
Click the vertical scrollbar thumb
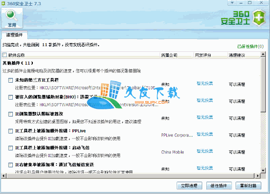263,85
